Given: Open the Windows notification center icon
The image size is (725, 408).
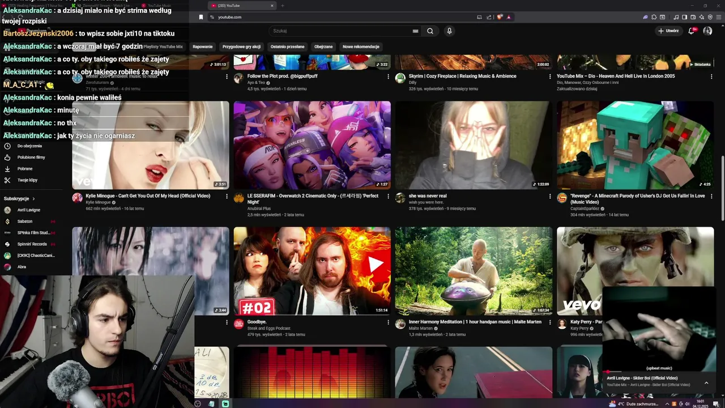Looking at the screenshot, I should pos(716,404).
